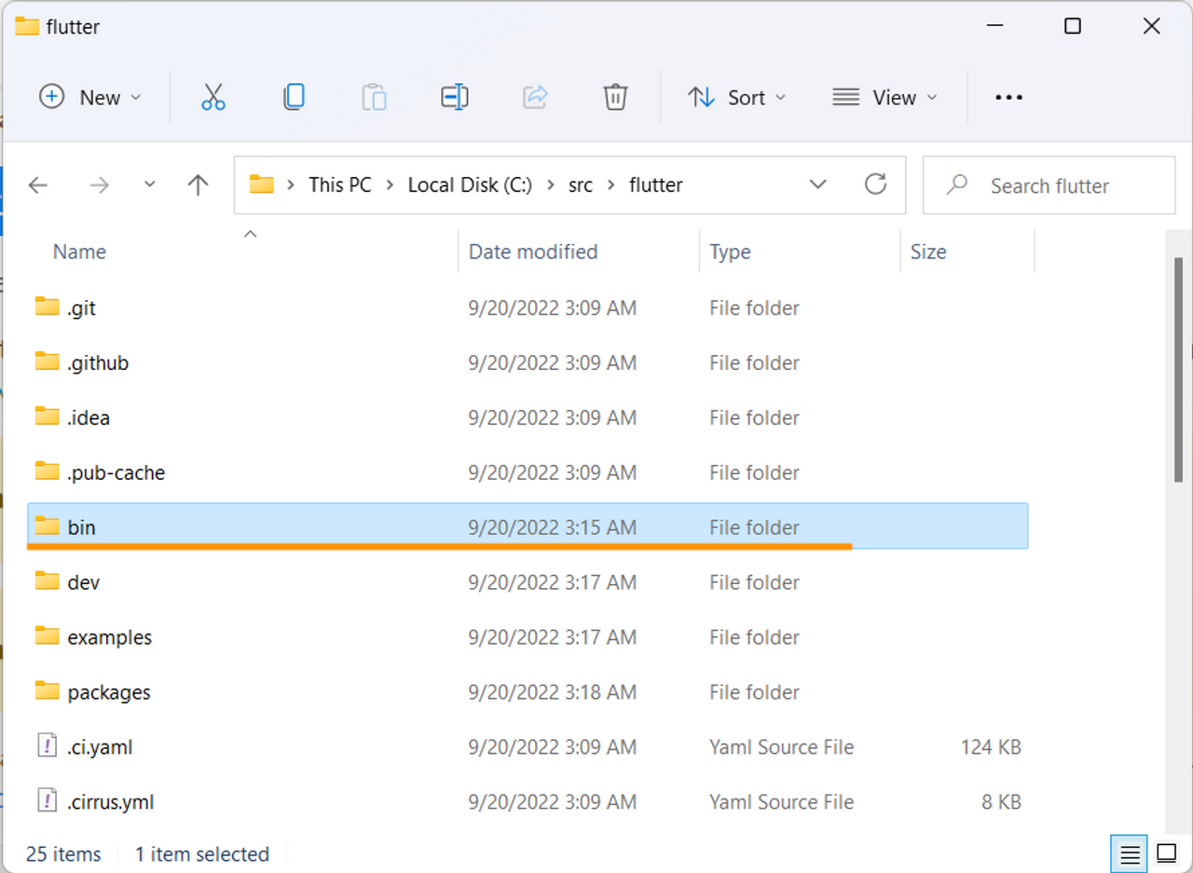
Task: Expand chevron after This PC
Action: [x=390, y=185]
